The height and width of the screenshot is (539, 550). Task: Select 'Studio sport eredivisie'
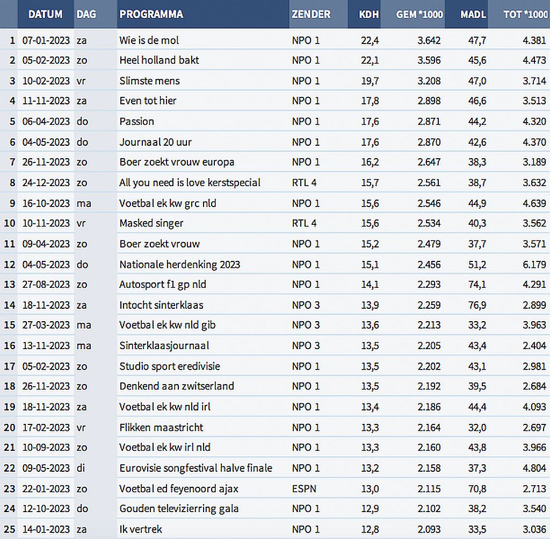170,366
